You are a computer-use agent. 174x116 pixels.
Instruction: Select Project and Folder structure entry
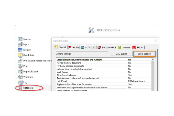pyautogui.click(x=37, y=61)
